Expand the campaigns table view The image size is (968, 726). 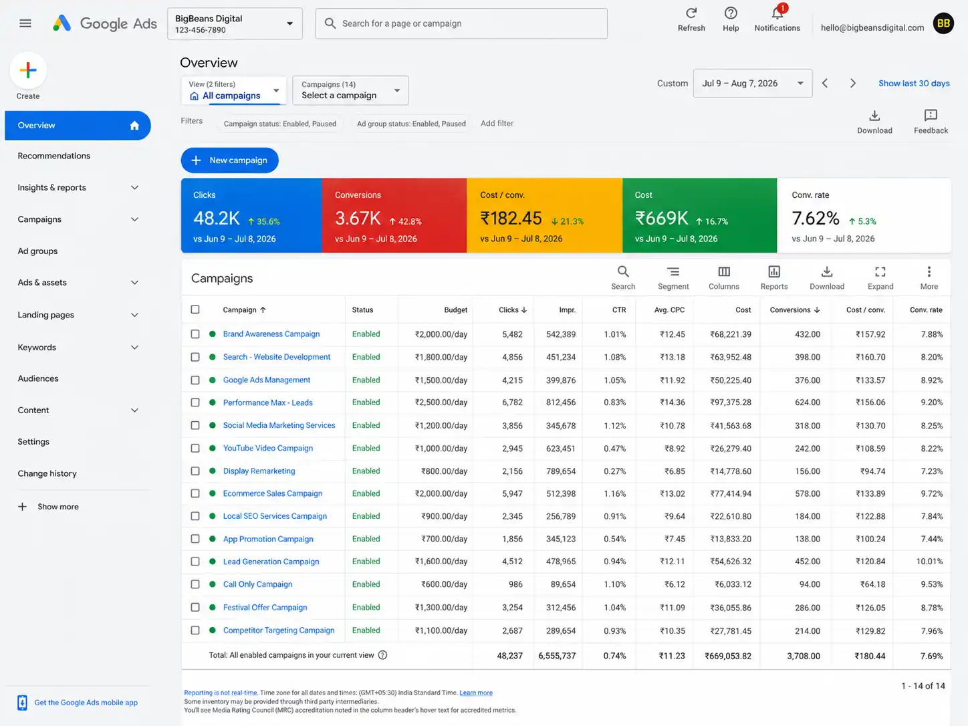(x=880, y=271)
